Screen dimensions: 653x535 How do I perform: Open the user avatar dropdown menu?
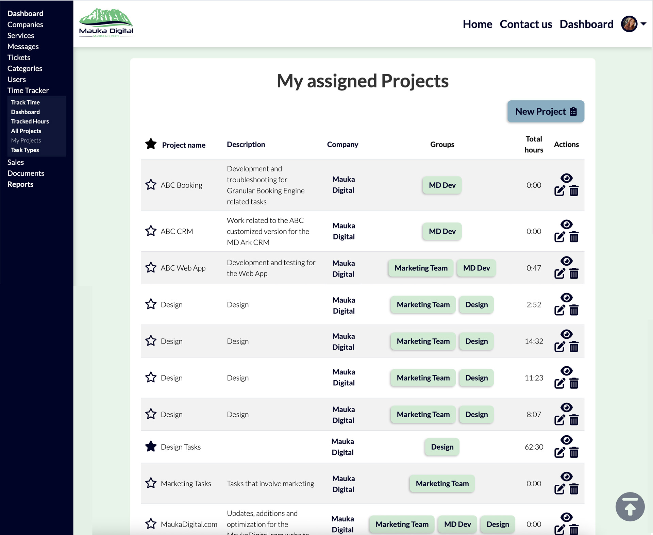click(633, 24)
